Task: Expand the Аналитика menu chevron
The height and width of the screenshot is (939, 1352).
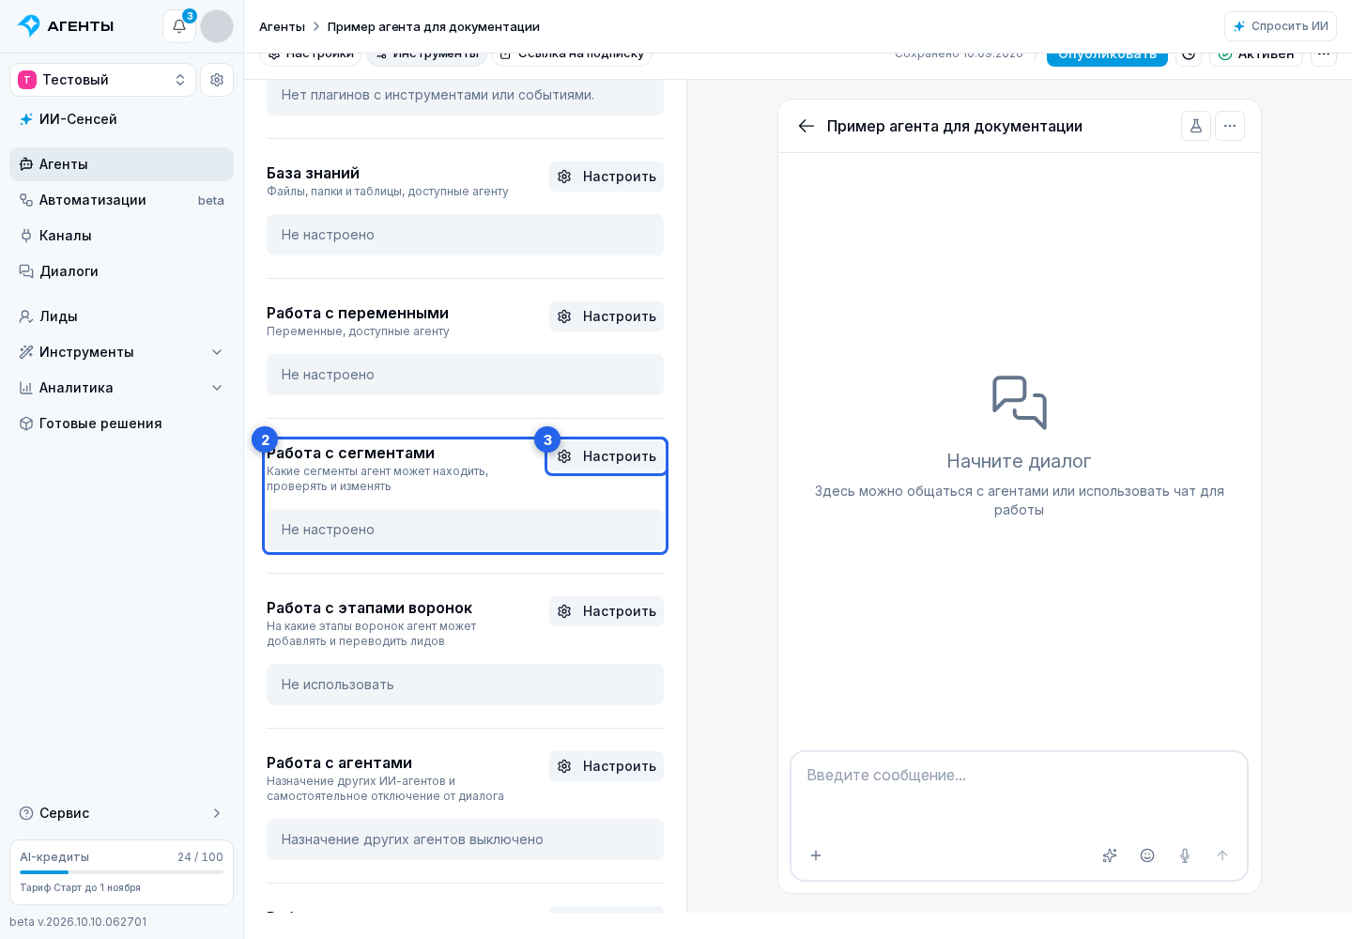Action: click(x=217, y=388)
